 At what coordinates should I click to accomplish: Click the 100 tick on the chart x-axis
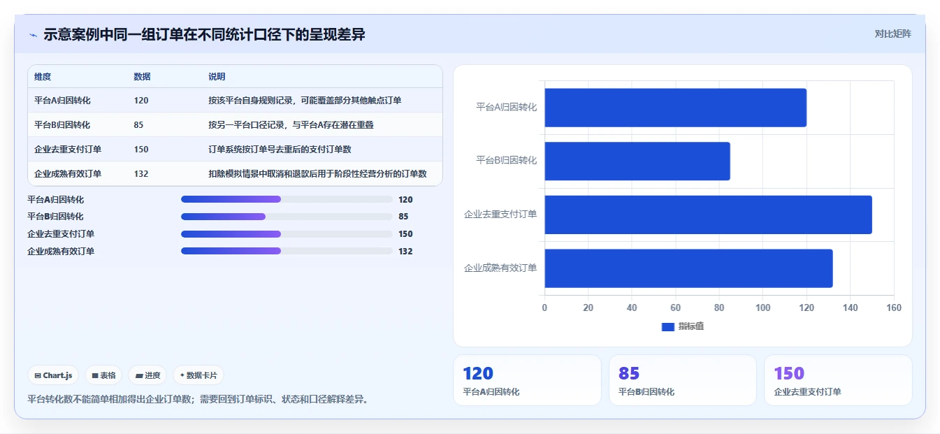coord(762,308)
